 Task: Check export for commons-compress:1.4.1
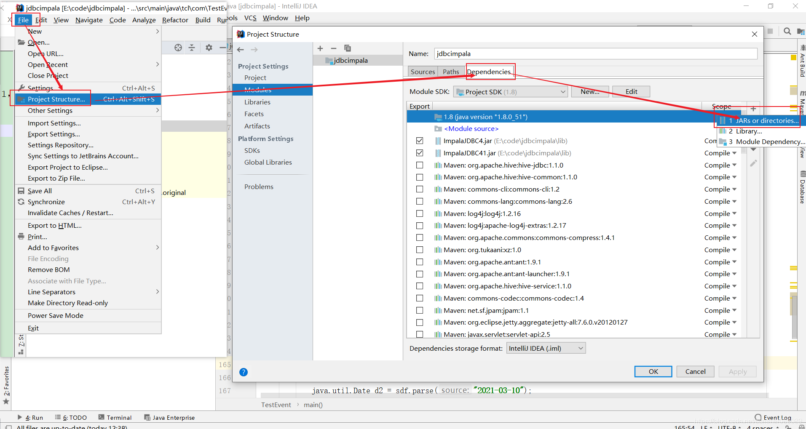420,238
